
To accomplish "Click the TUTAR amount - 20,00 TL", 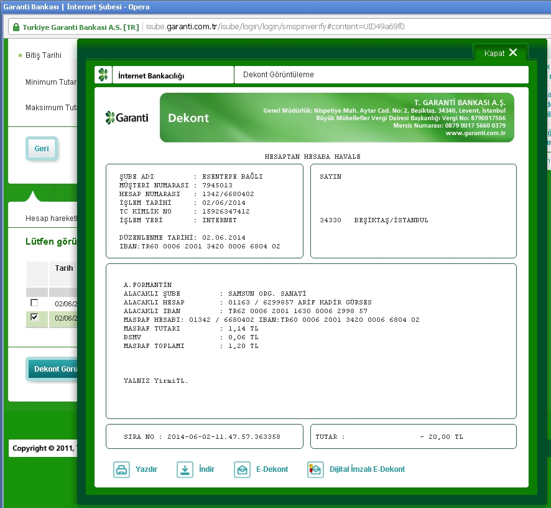I will click(x=442, y=436).
